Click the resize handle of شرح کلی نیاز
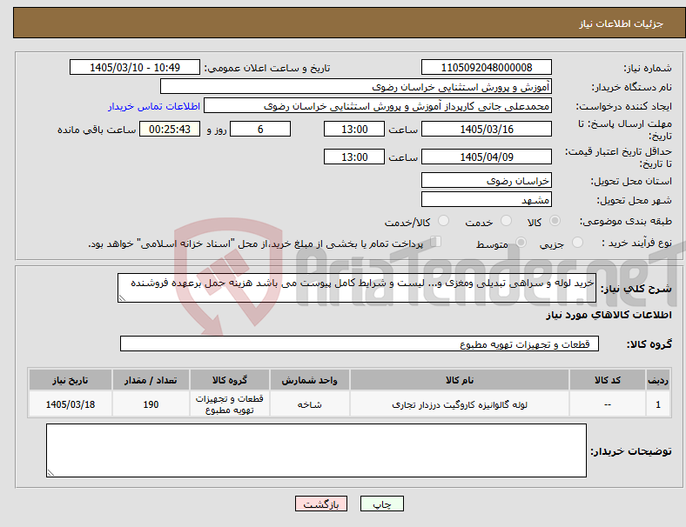 122,298
